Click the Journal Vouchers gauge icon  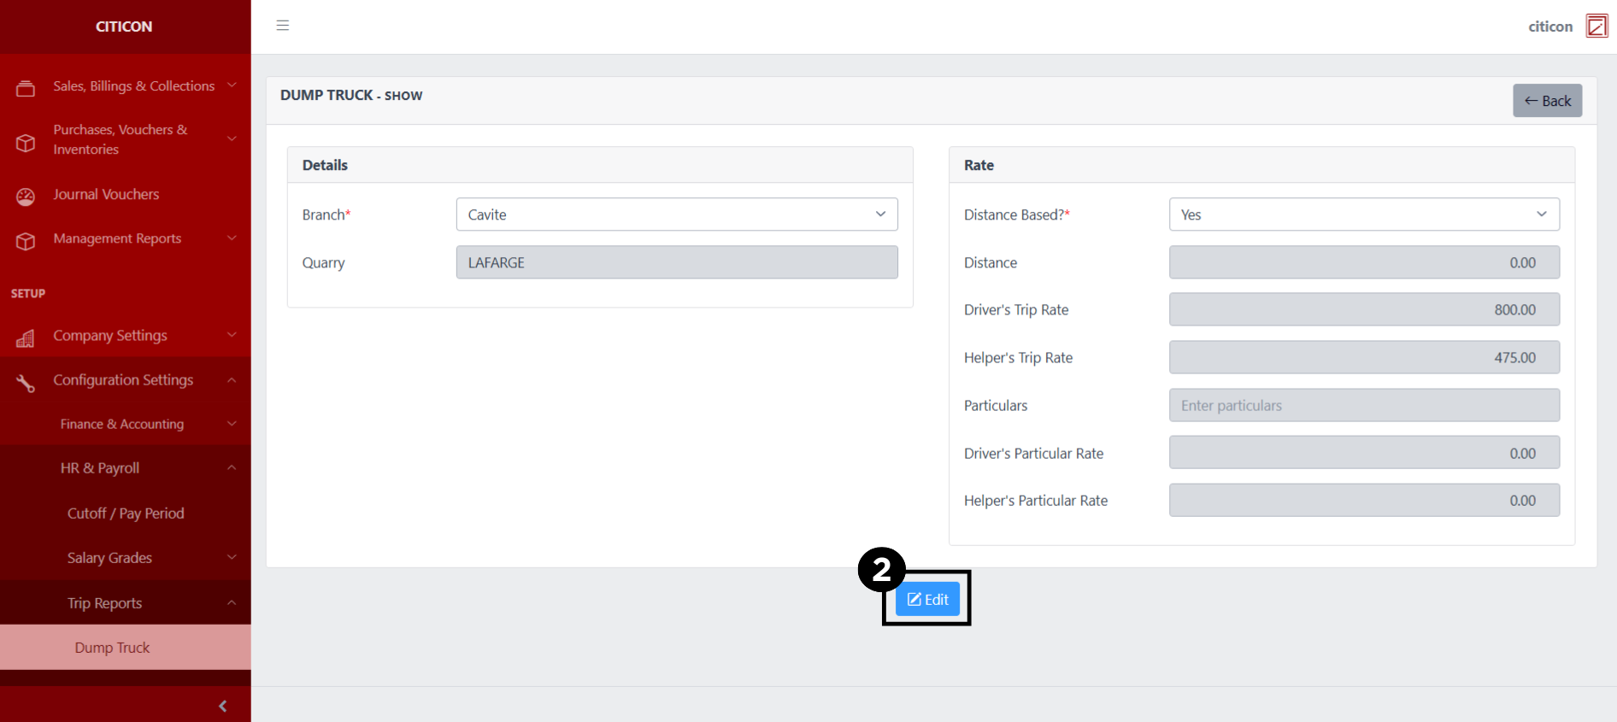click(26, 197)
